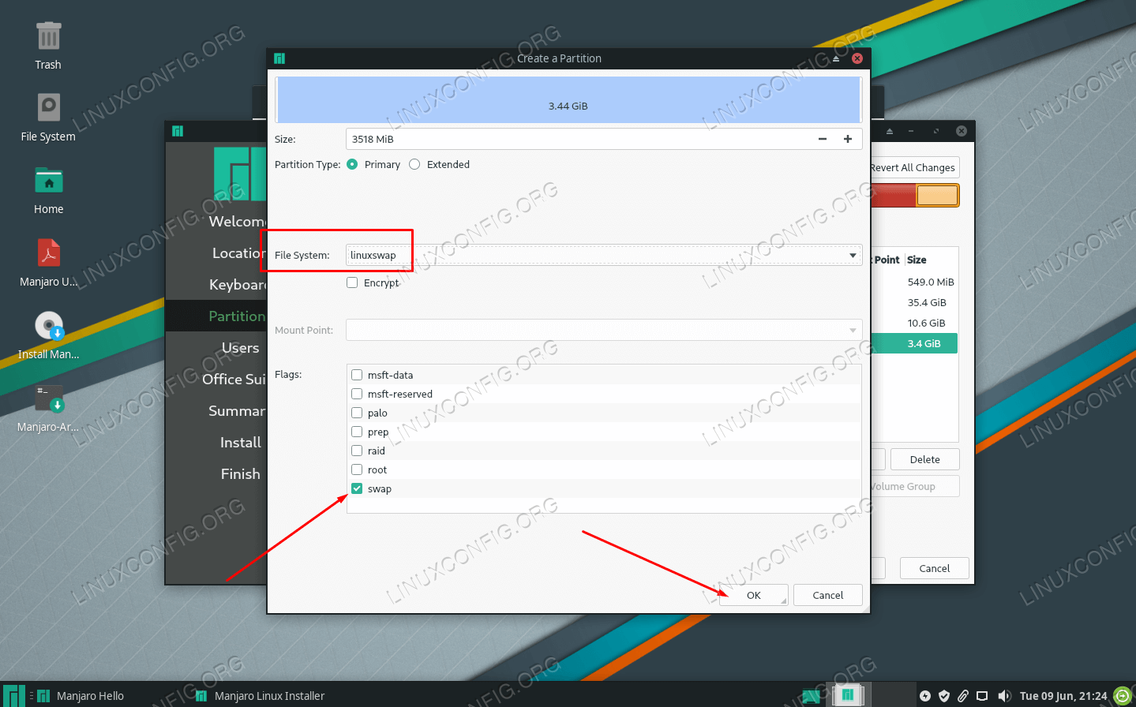Click the 10.6 GiB partition row
Image resolution: width=1136 pixels, height=707 pixels.
pyautogui.click(x=914, y=323)
